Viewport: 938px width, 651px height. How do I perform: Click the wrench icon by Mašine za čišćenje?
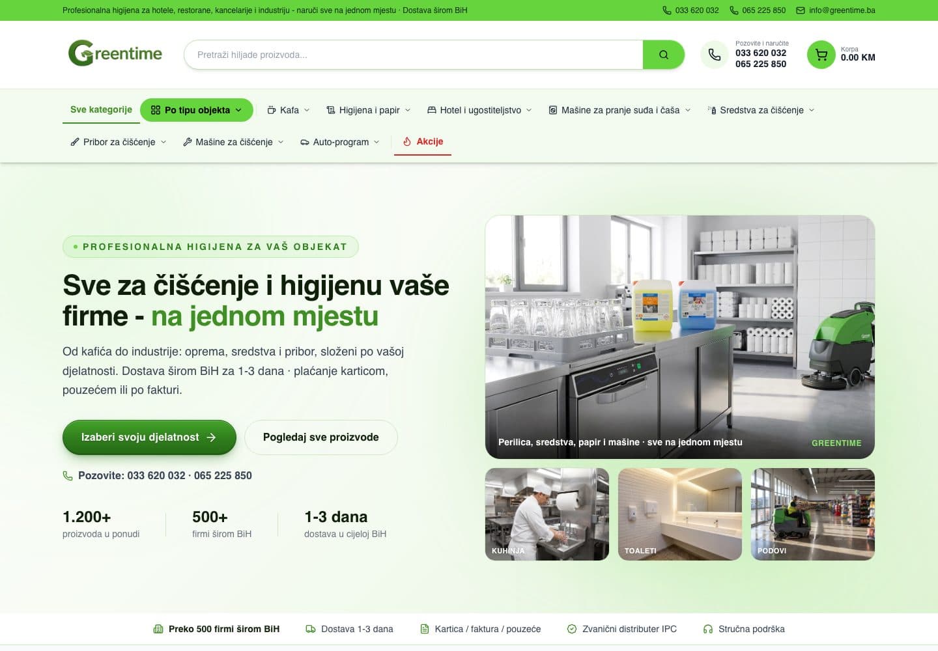pos(188,142)
